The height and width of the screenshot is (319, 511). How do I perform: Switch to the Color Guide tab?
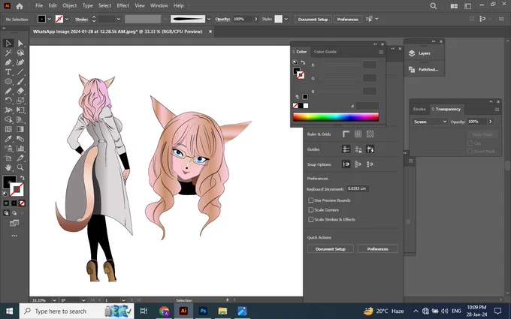point(325,52)
